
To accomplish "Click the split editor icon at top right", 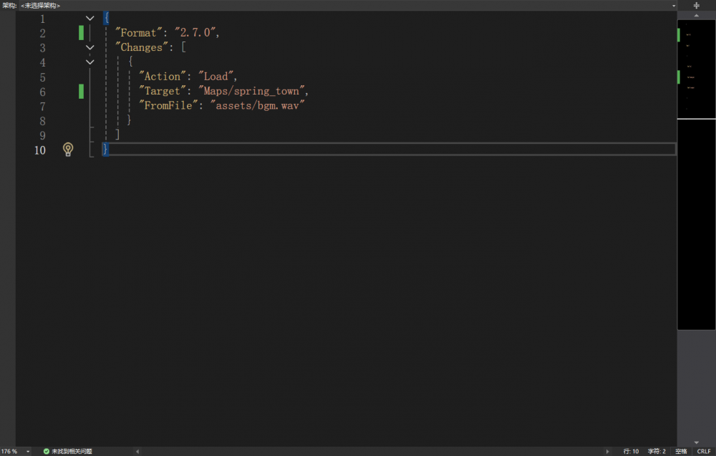I will coord(697,5).
